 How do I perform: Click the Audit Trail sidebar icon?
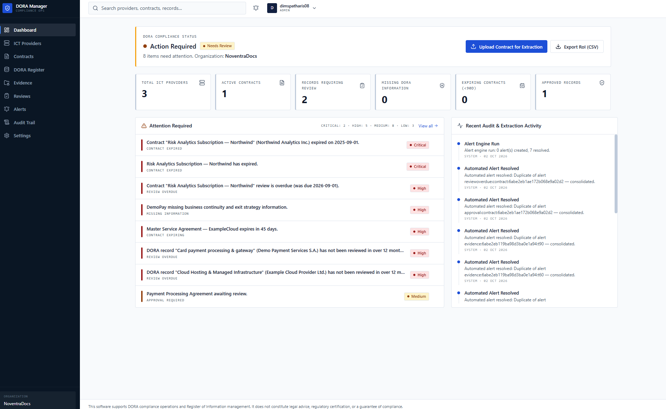pos(7,122)
